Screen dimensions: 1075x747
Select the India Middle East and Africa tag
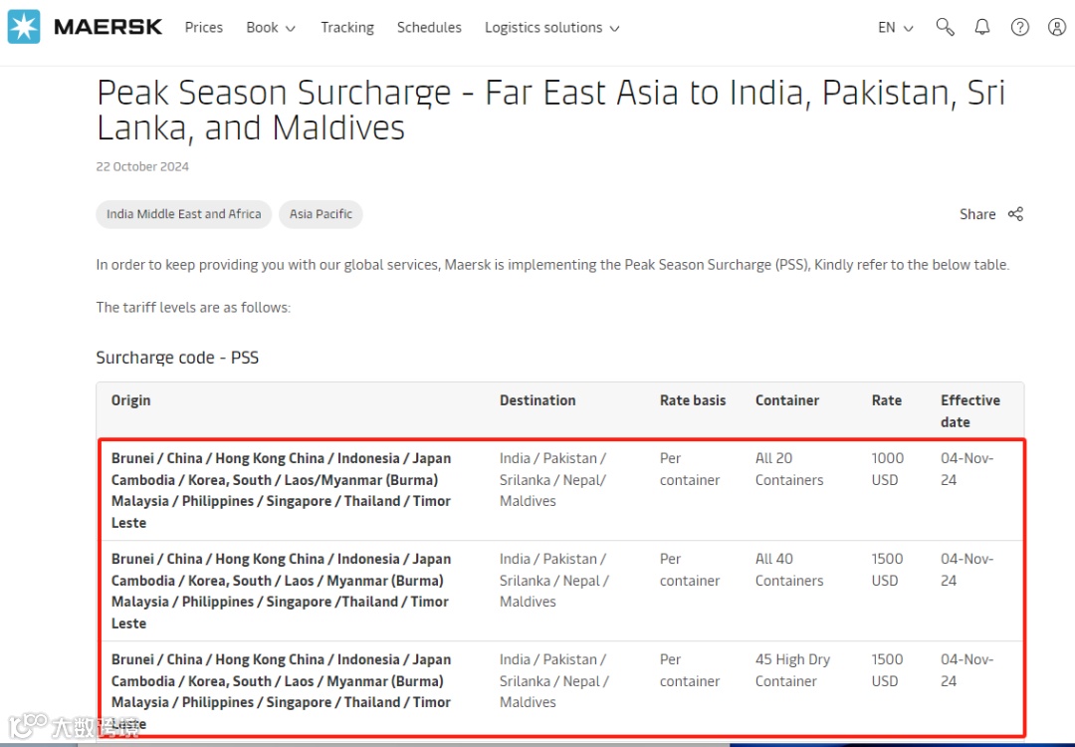click(x=184, y=214)
